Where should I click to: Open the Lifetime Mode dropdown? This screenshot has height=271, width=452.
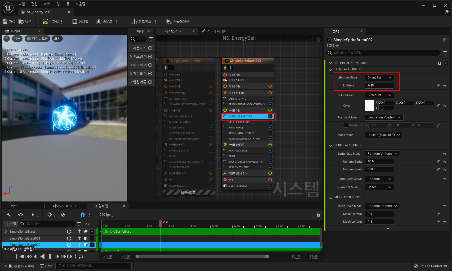tap(379, 78)
